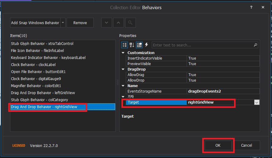
Task: Collapse the Customization category
Action: pyautogui.click(x=123, y=53)
